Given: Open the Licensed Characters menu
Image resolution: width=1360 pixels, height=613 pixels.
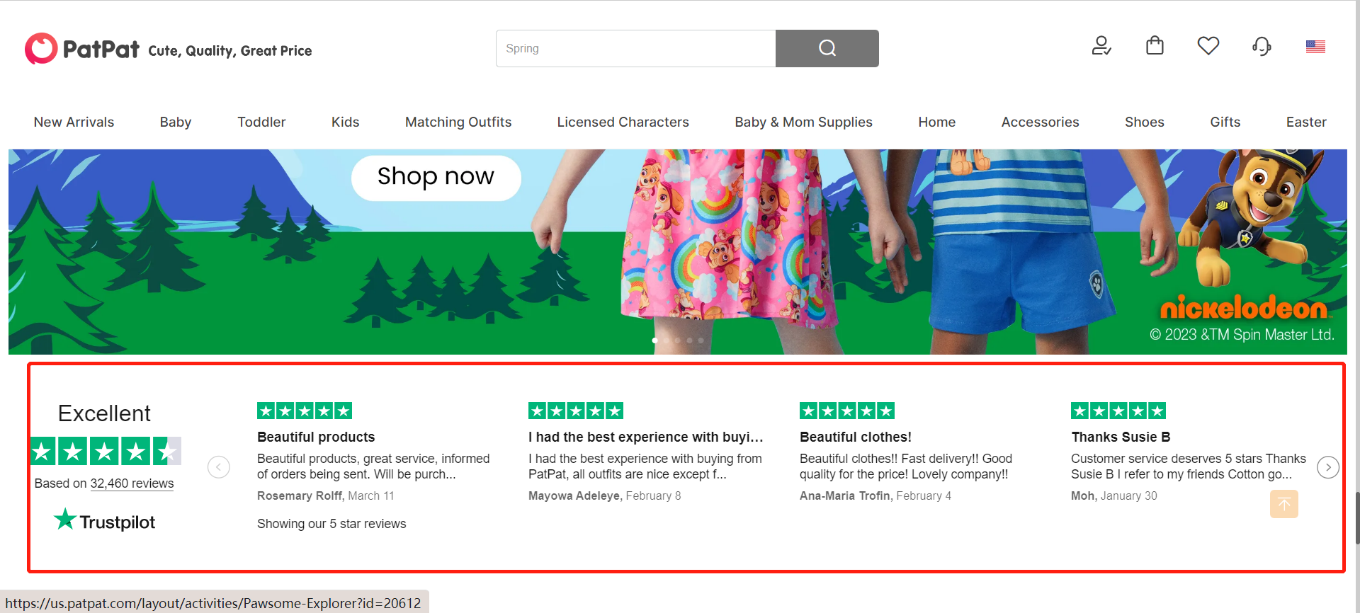Looking at the screenshot, I should 623,122.
